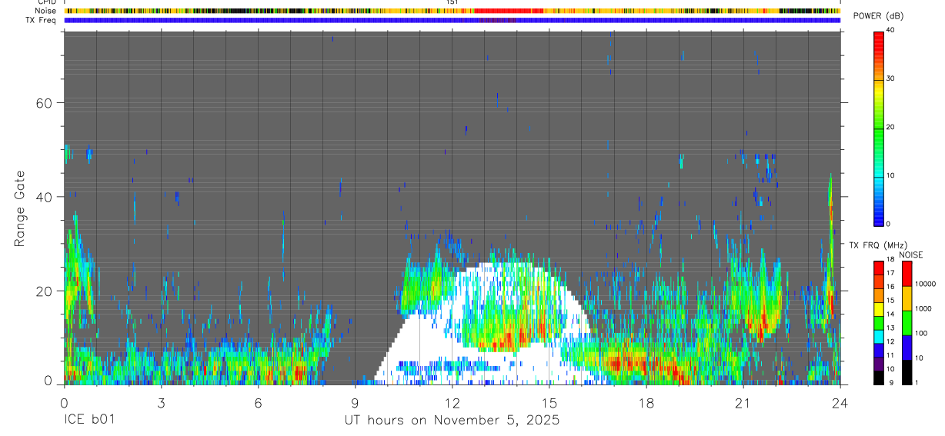
Task: Select the yellow 14-15 MHz swatch
Action: [x=878, y=309]
